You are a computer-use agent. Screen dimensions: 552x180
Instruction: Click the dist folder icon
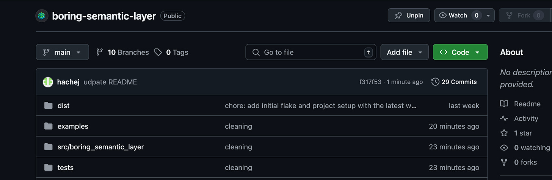coord(48,106)
